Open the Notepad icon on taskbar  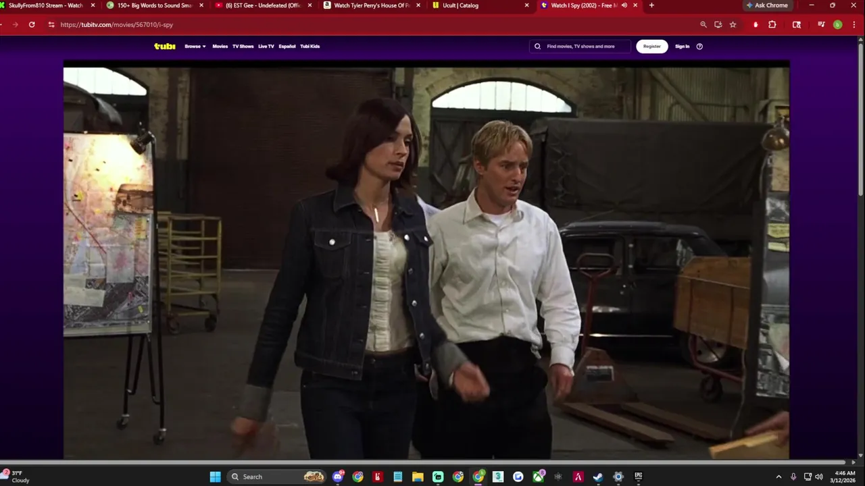[x=398, y=477]
